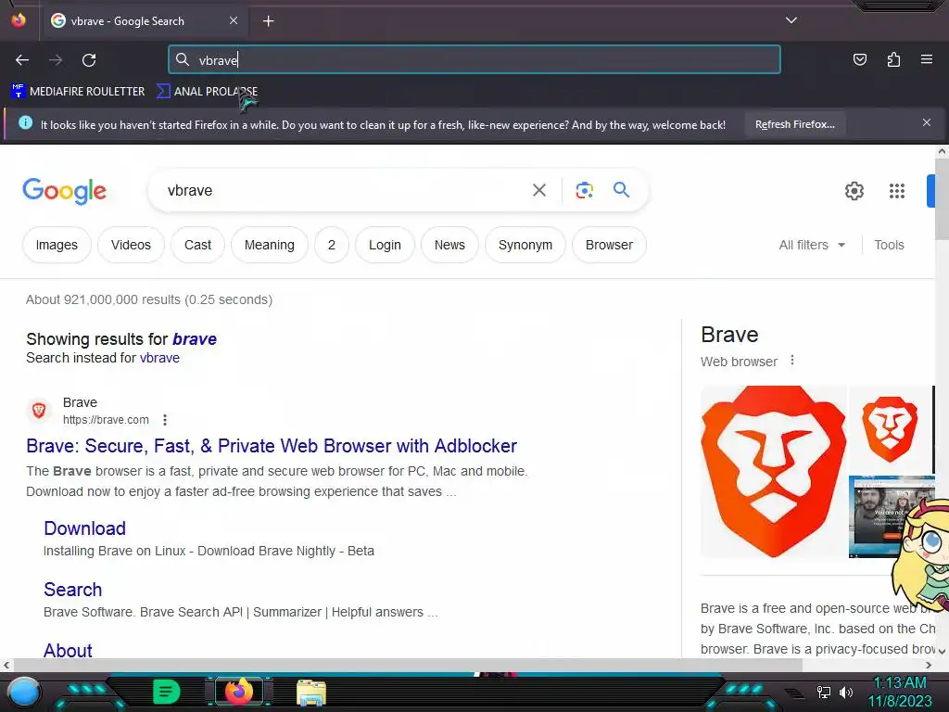Open Google quick settings gear
The height and width of the screenshot is (712, 949).
coord(854,191)
